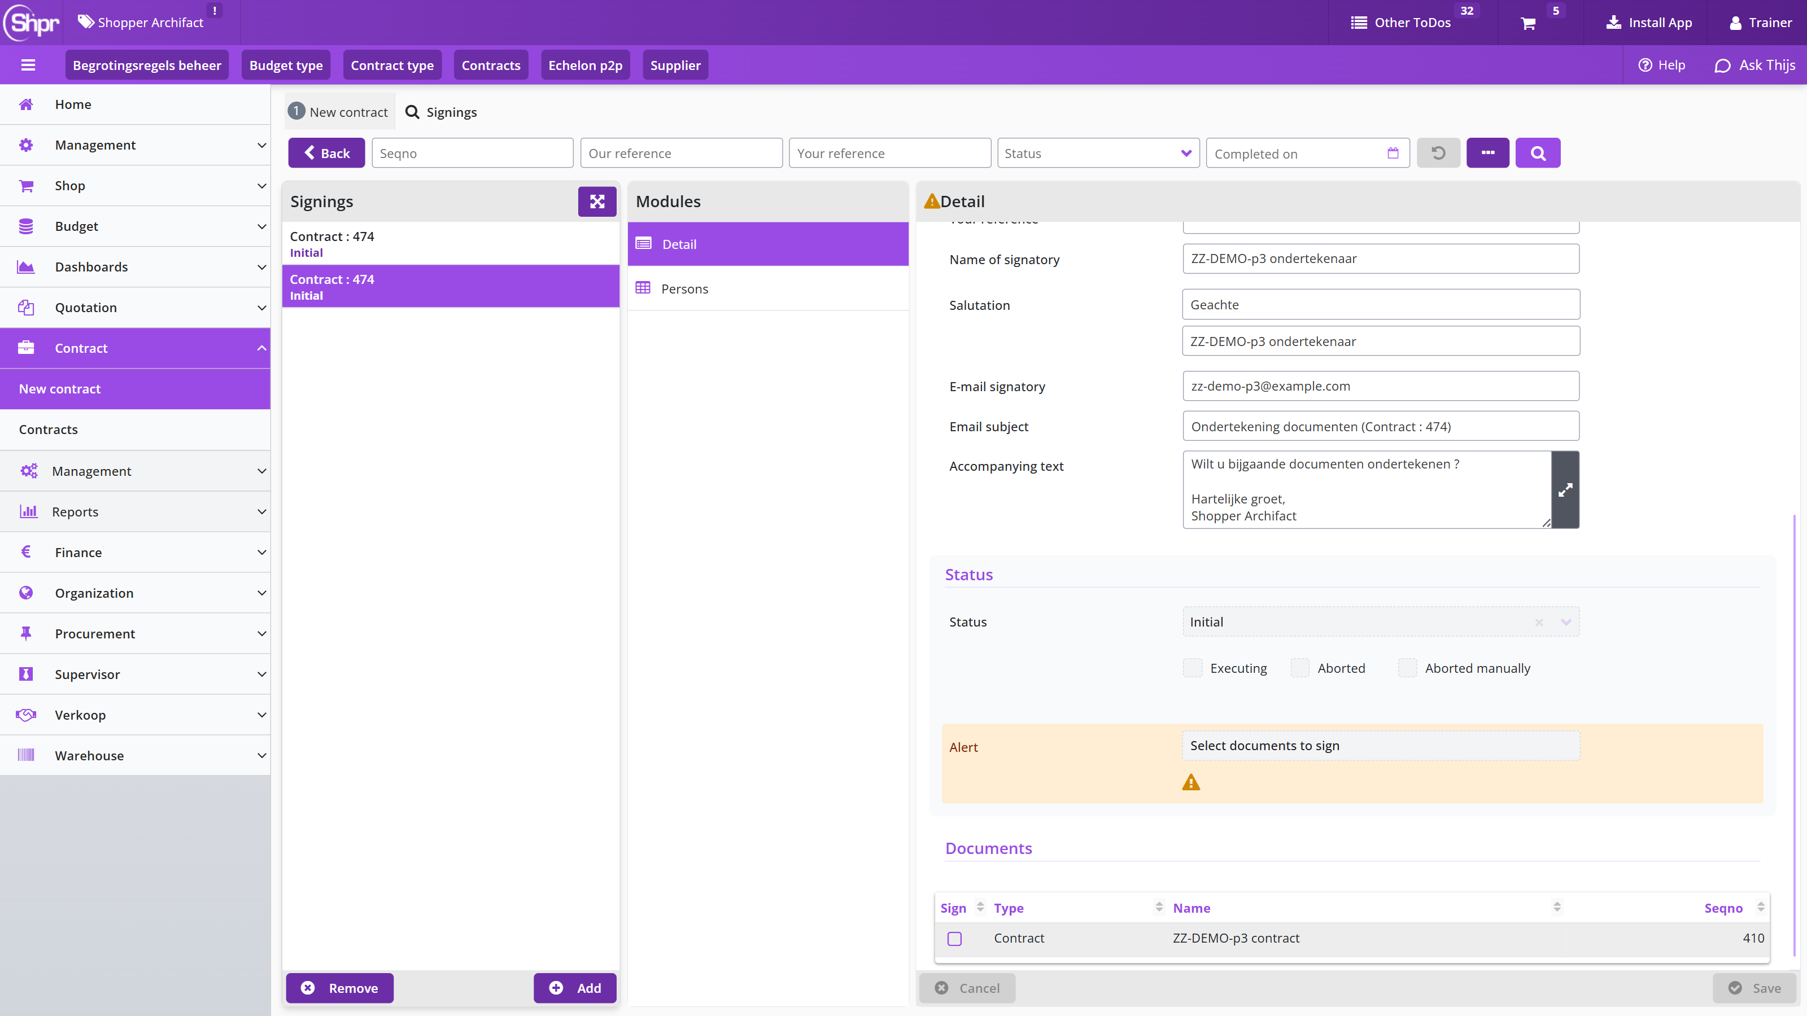1807x1016 pixels.
Task: Click the Detail warning triangle icon
Action: 932,202
